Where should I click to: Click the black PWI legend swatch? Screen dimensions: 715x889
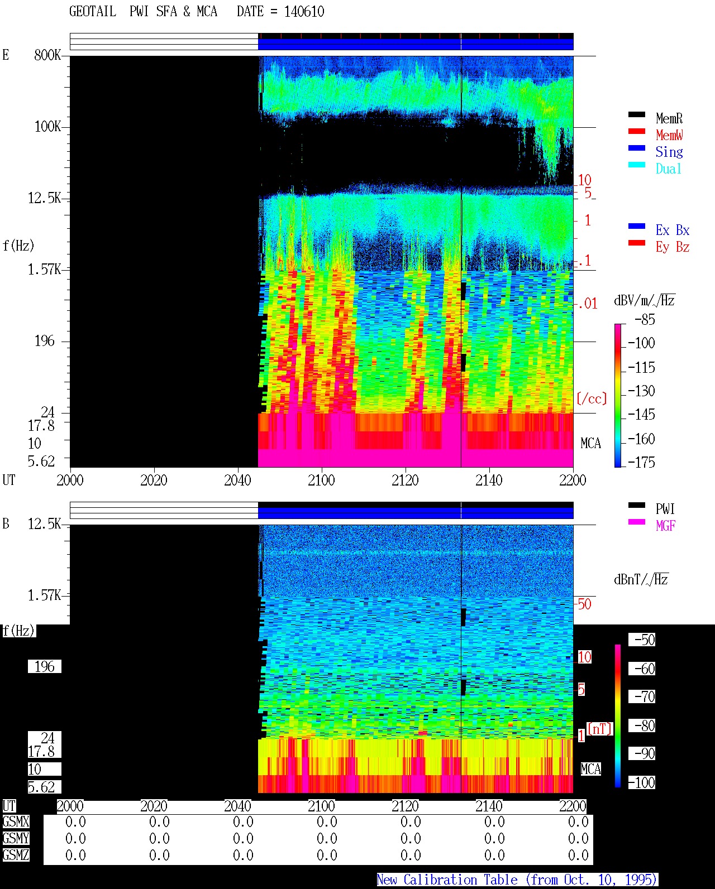coord(637,505)
